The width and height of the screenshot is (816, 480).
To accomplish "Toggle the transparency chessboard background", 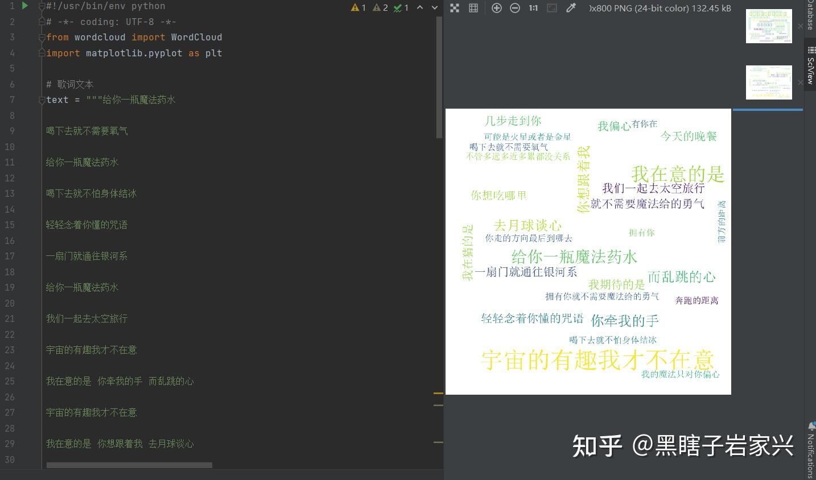I will [455, 8].
